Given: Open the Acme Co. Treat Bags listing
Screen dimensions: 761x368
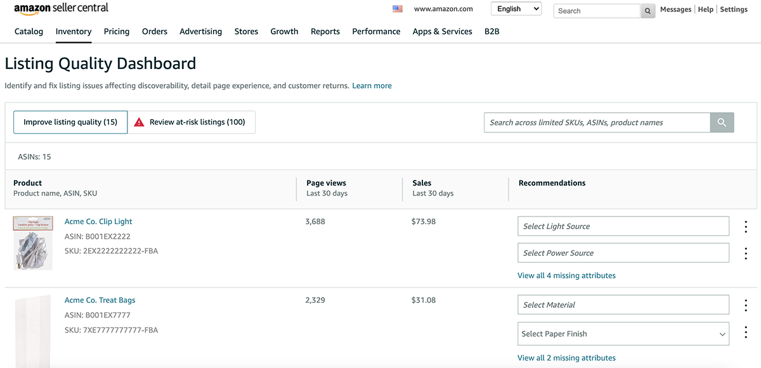Looking at the screenshot, I should click(100, 300).
